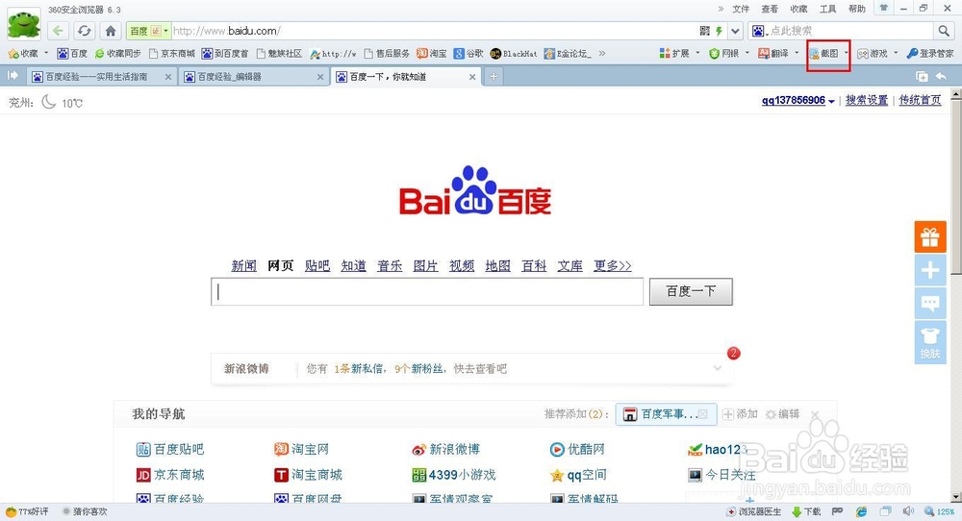
Task: Close the 百度一下，你就知道 tab
Action: 471,77
